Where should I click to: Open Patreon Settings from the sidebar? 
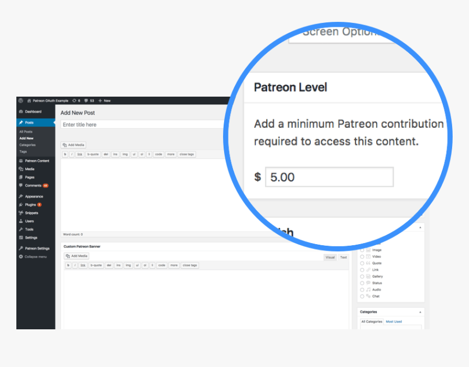click(37, 248)
